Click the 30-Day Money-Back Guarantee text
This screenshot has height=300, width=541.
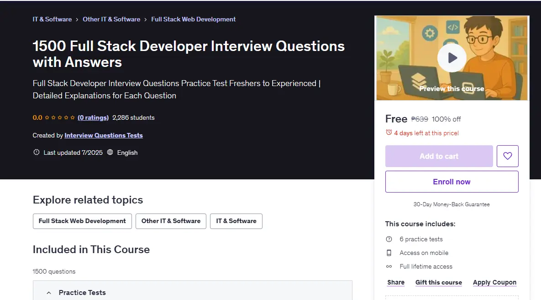click(x=452, y=204)
